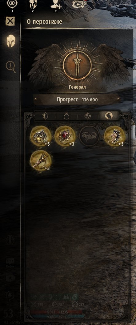Open the eye view icon labeled J
This screenshot has height=325, width=136.
(12, 4)
